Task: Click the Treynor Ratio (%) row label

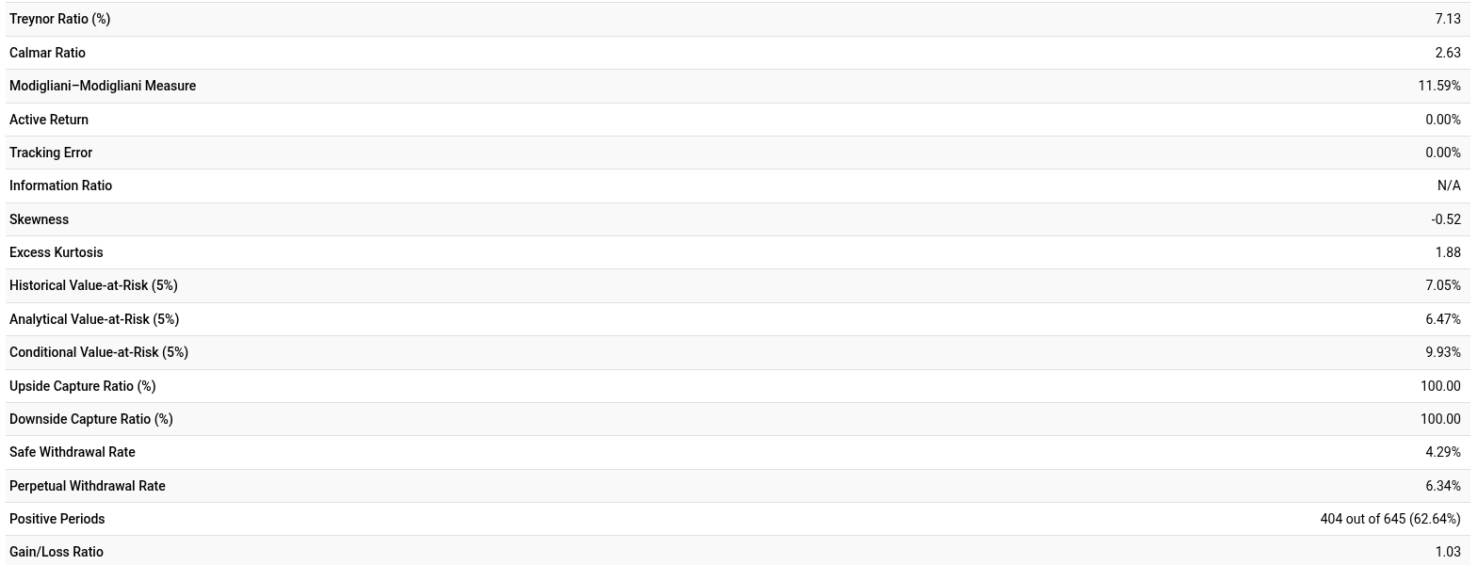Action: point(59,19)
